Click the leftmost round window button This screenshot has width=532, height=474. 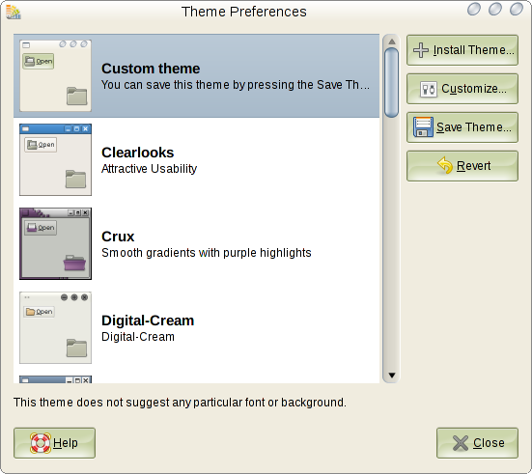pyautogui.click(x=474, y=10)
